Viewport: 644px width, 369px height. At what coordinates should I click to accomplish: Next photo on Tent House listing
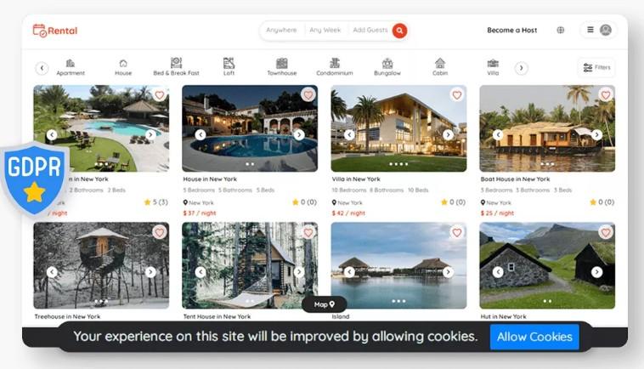(299, 271)
